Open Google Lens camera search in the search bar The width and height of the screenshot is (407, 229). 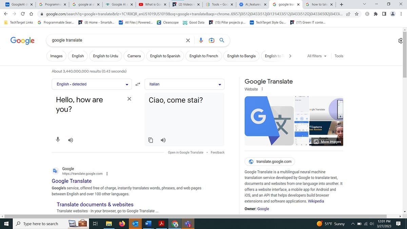click(211, 40)
